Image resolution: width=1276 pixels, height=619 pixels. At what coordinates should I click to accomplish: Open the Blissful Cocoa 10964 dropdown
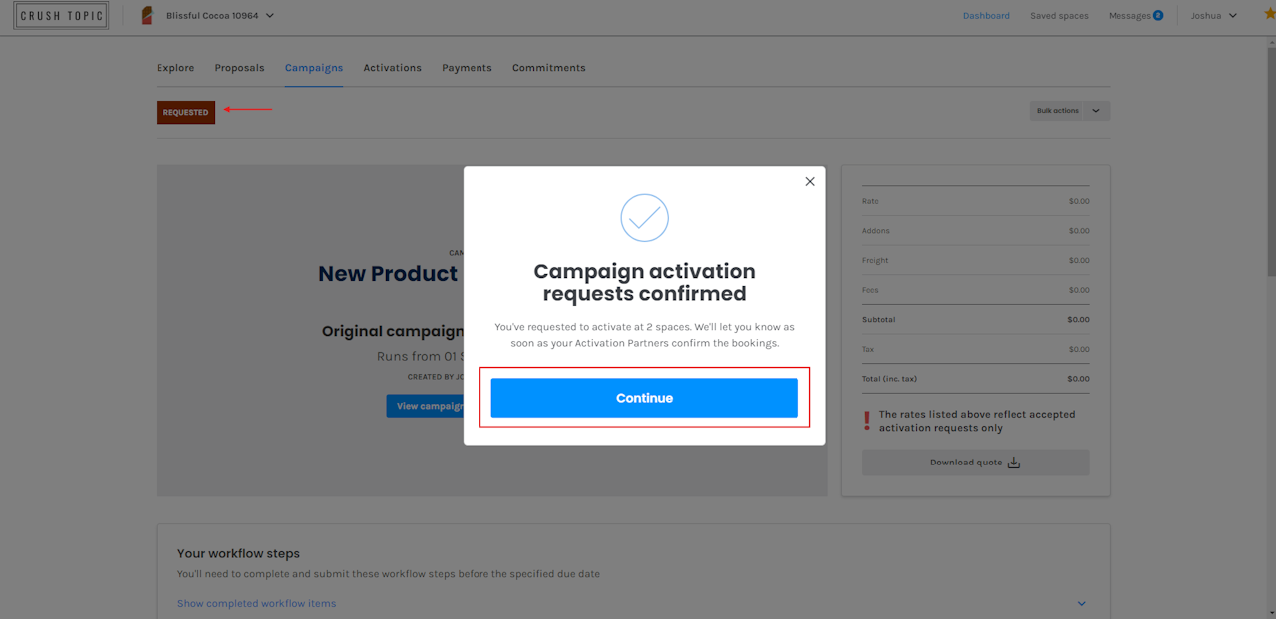tap(270, 16)
